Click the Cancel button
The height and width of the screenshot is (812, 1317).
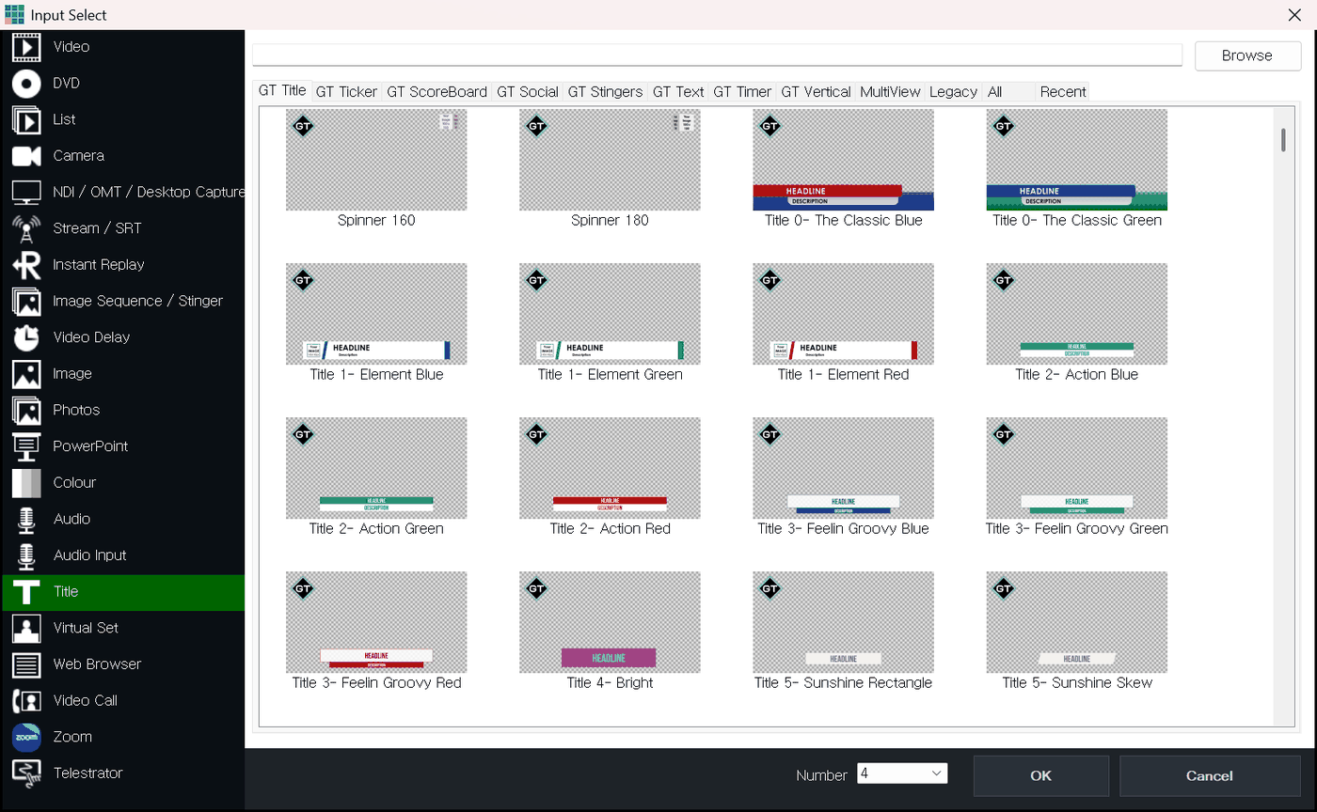pyautogui.click(x=1209, y=775)
